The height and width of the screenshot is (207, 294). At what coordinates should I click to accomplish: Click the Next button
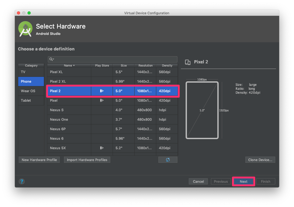point(244,181)
